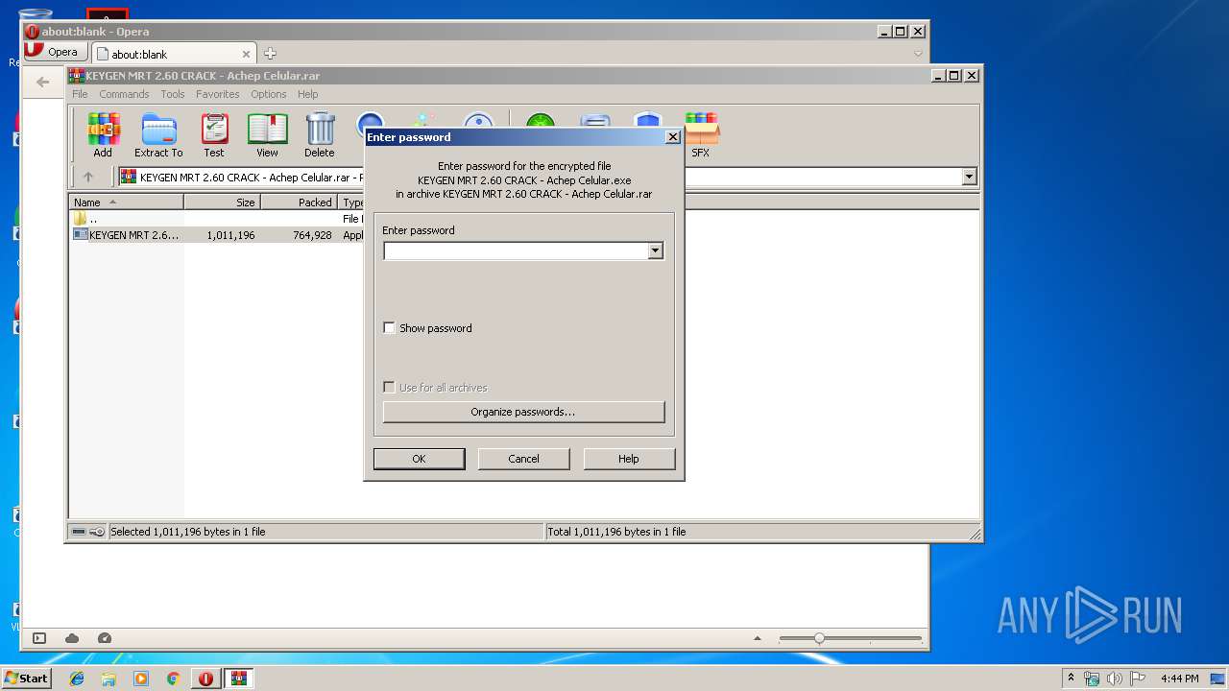1229x691 pixels.
Task: Open the Opera tab list dropdown arrow
Action: pos(918,54)
